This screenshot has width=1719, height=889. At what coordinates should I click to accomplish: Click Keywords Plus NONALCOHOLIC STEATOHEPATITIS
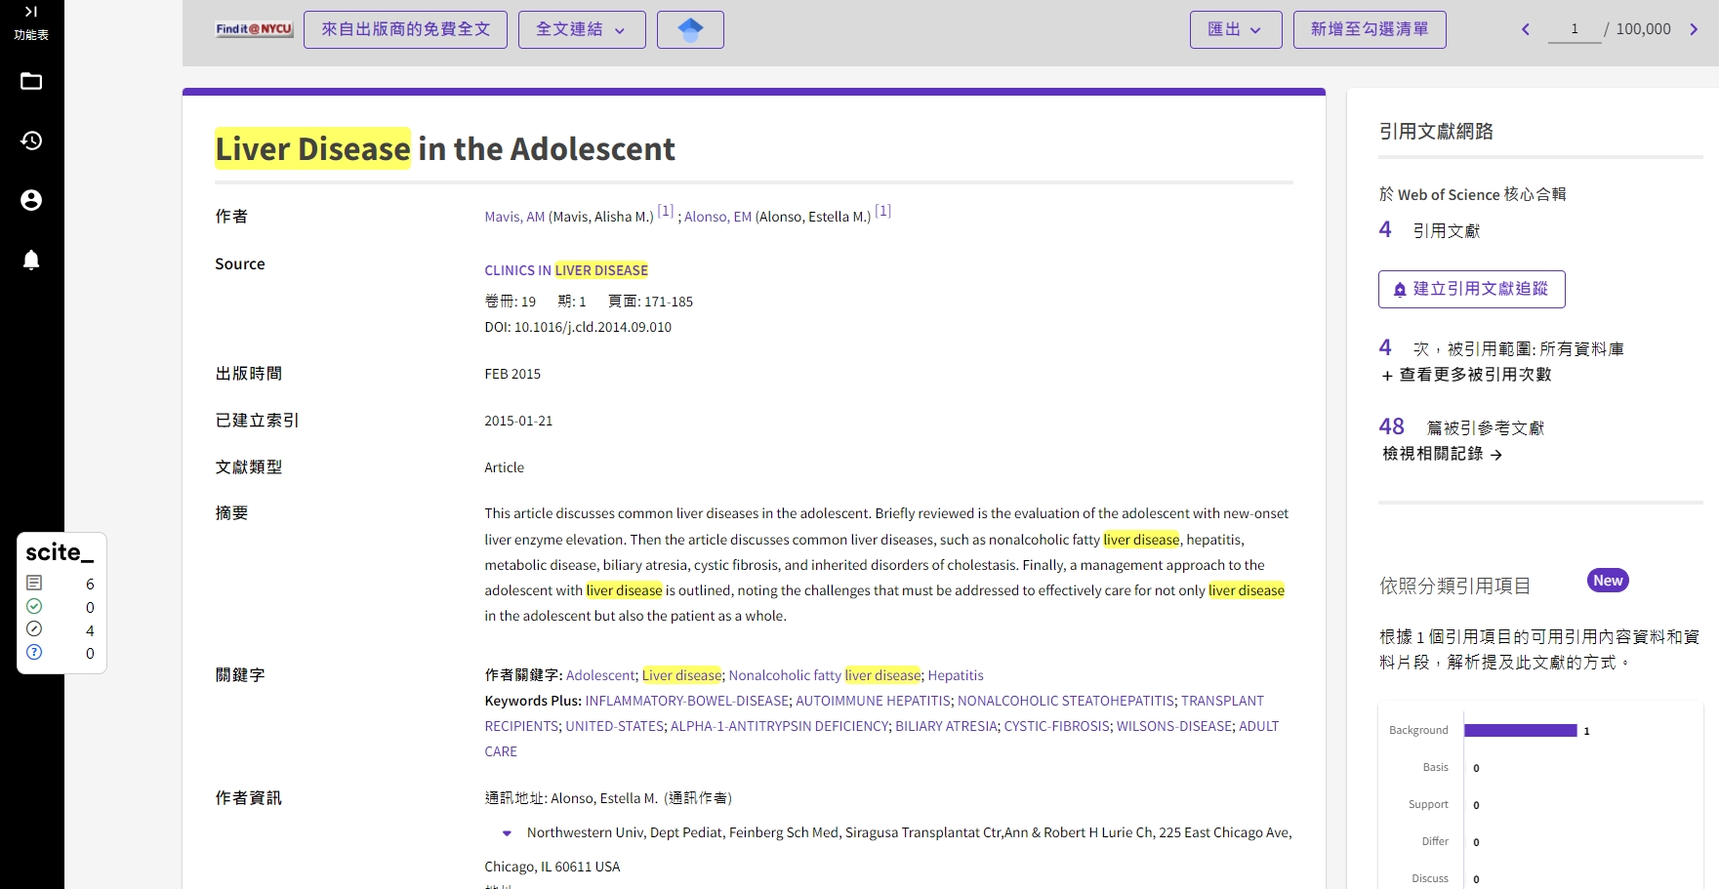coord(1066,701)
